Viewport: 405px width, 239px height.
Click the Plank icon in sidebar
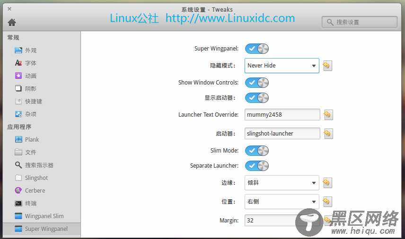pos(18,139)
